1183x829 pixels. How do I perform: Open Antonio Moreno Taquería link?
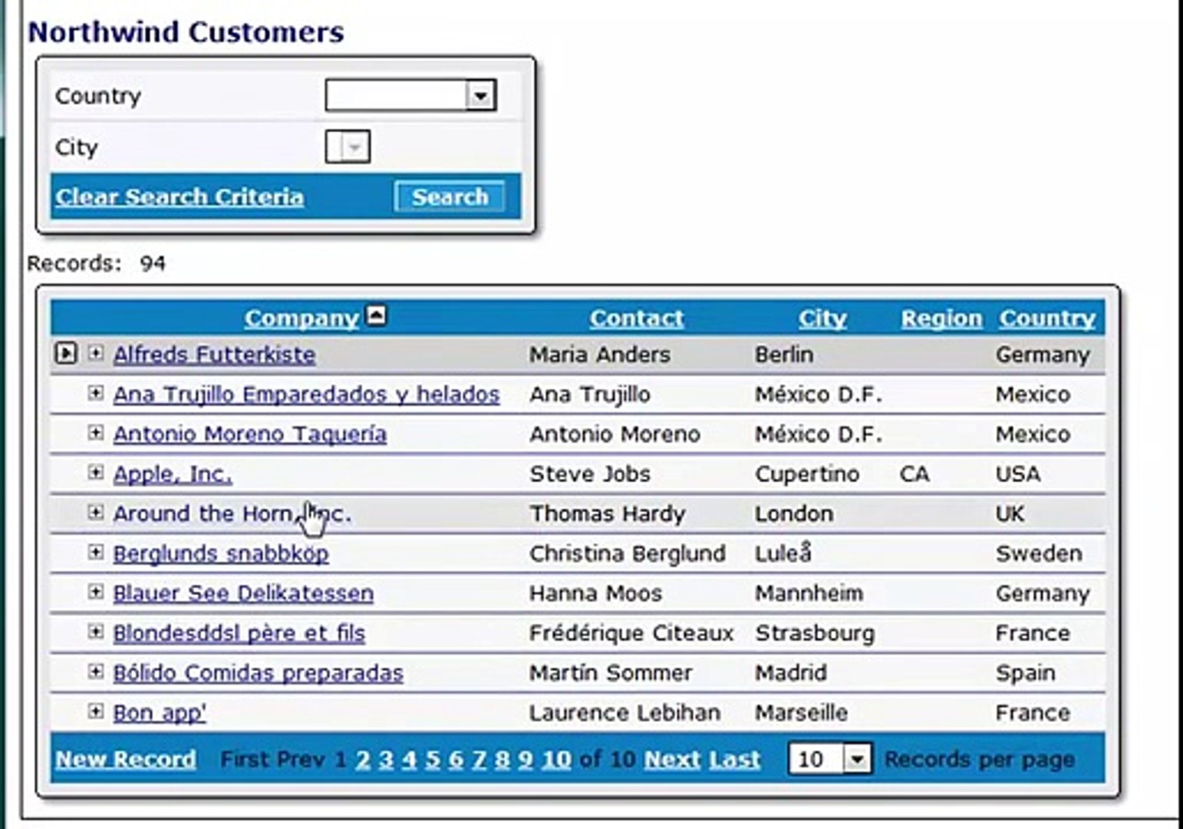pyautogui.click(x=249, y=434)
